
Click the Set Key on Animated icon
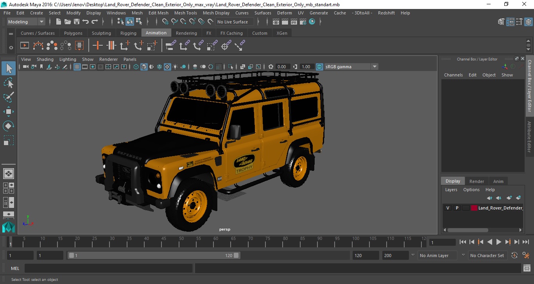[x=111, y=46]
